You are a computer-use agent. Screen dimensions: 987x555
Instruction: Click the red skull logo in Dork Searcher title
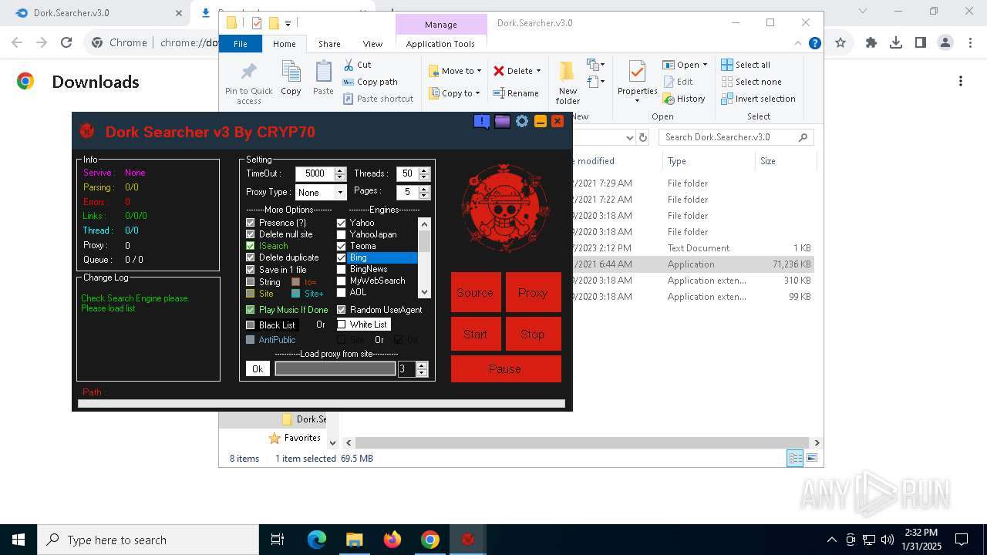86,131
